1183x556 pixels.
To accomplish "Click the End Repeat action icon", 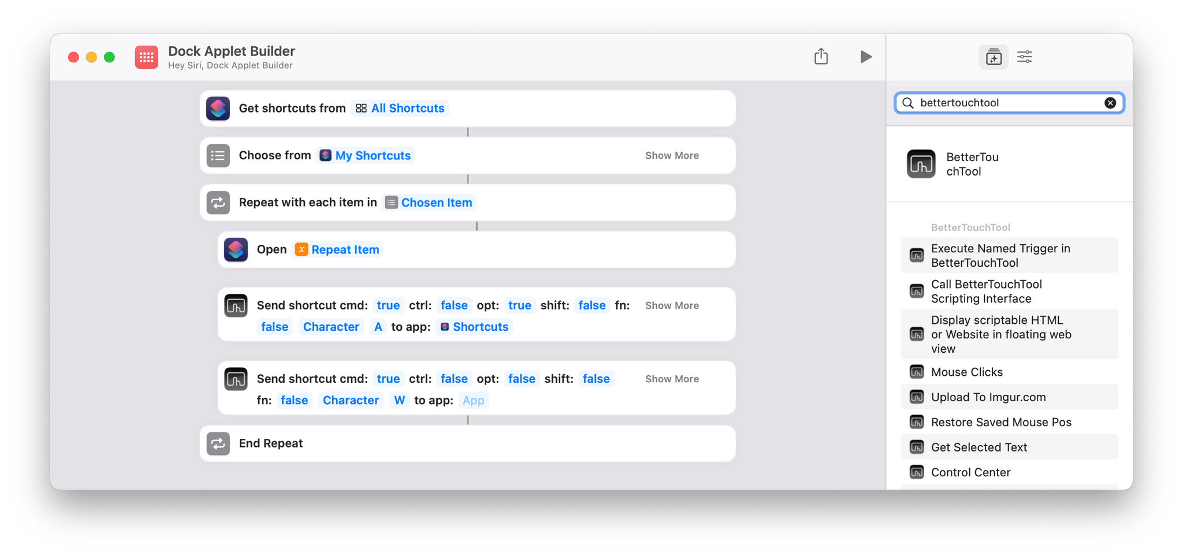I will click(218, 443).
